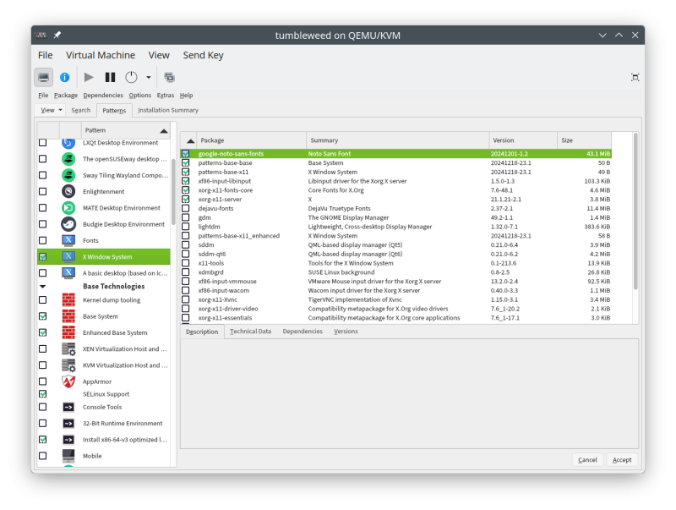Toggle the Base System pattern checkbox
This screenshot has height=510, width=676.
(43, 316)
